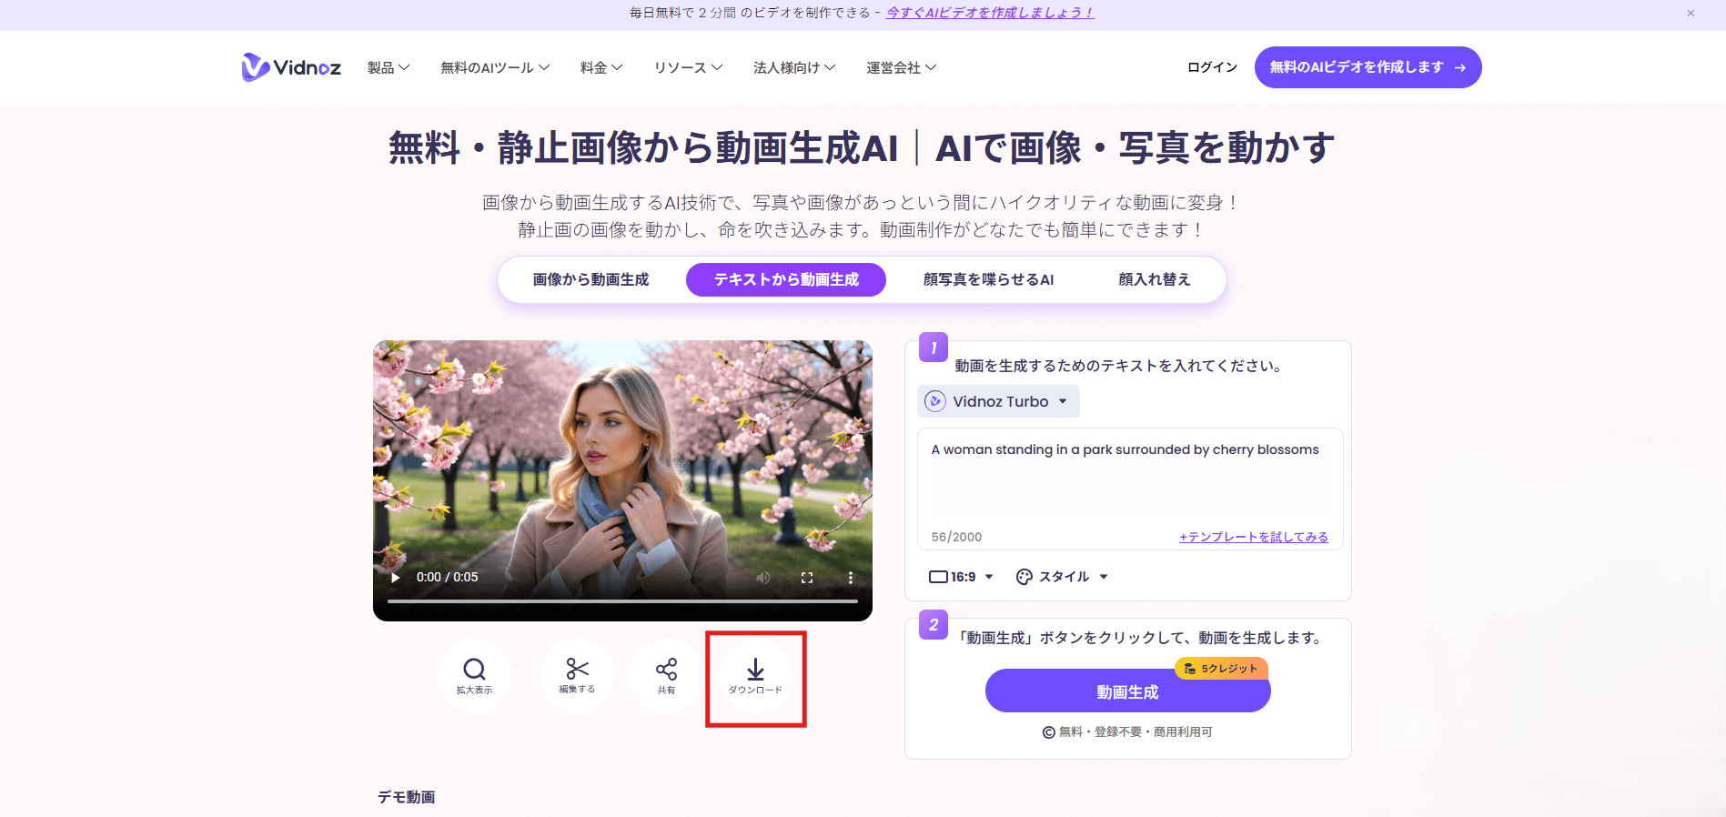Toggle video fullscreen icon
The width and height of the screenshot is (1726, 817).
[x=807, y=578]
